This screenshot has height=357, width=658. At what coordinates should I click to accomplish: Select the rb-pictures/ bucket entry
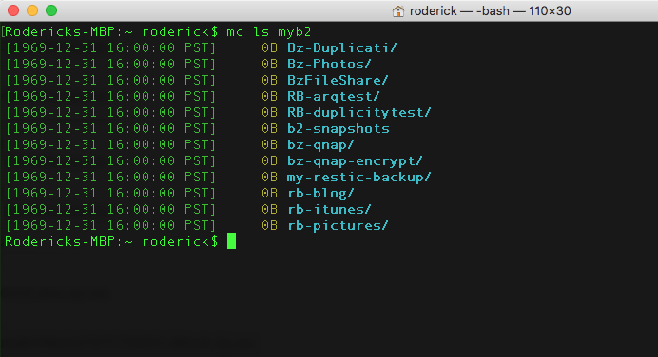coord(338,225)
